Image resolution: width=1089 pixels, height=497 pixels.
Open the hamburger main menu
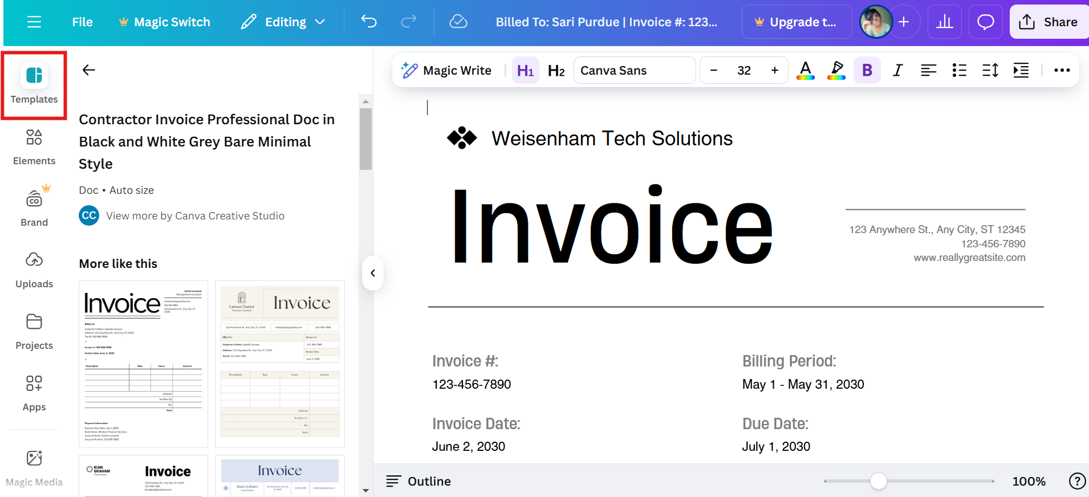(x=34, y=22)
